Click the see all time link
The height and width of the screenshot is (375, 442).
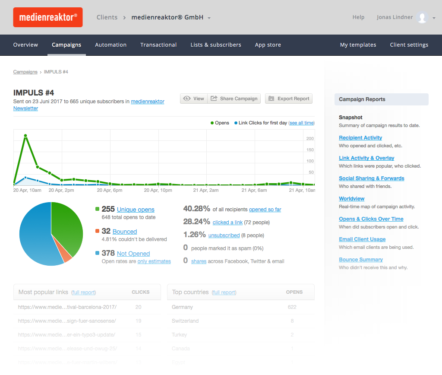coord(301,123)
